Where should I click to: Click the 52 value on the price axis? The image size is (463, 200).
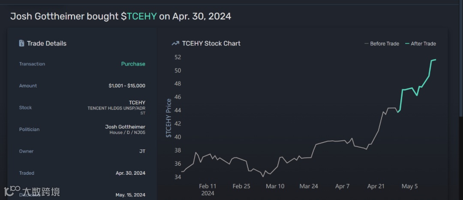click(x=177, y=57)
